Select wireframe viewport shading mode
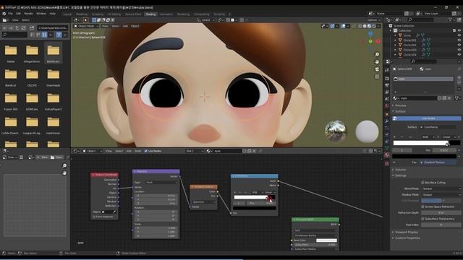The width and height of the screenshot is (463, 260). pyautogui.click(x=360, y=26)
